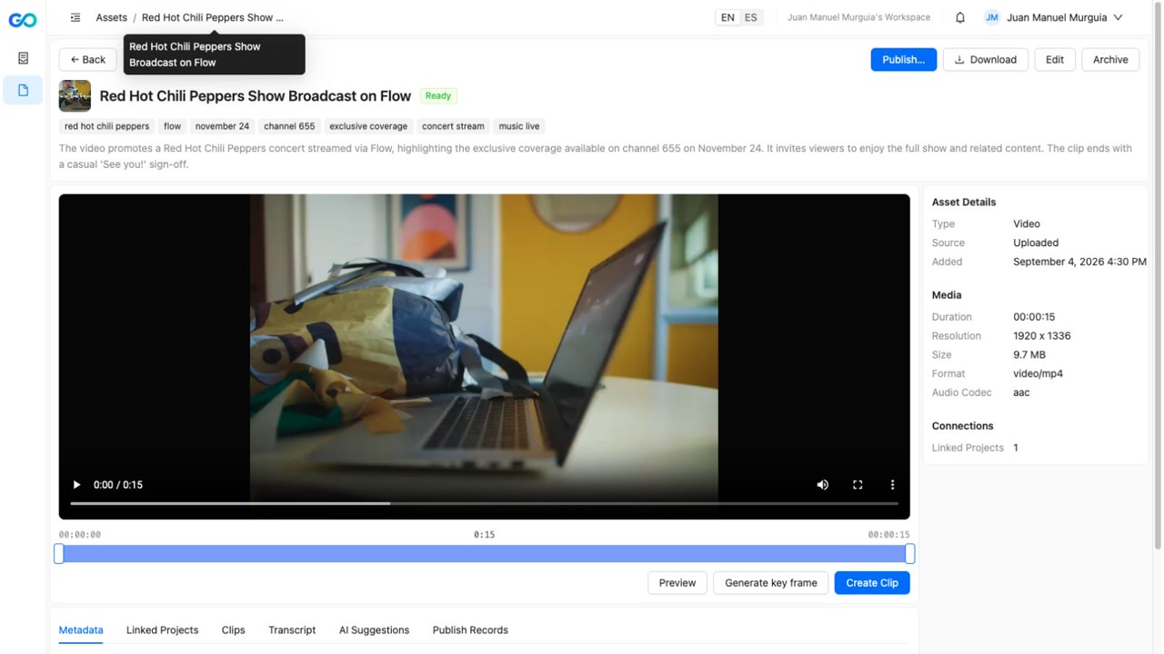Enter video fullscreen mode
Screen dimensions: 1164x654
tap(858, 485)
